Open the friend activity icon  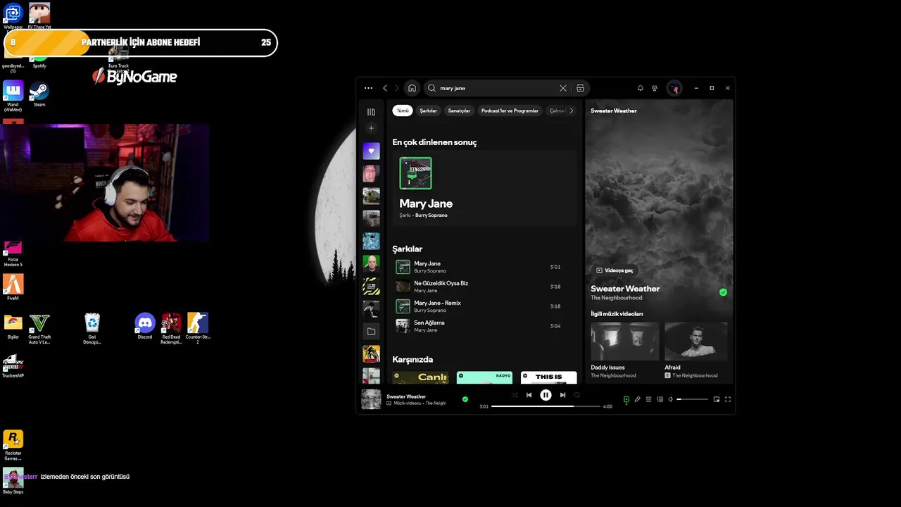coord(655,88)
